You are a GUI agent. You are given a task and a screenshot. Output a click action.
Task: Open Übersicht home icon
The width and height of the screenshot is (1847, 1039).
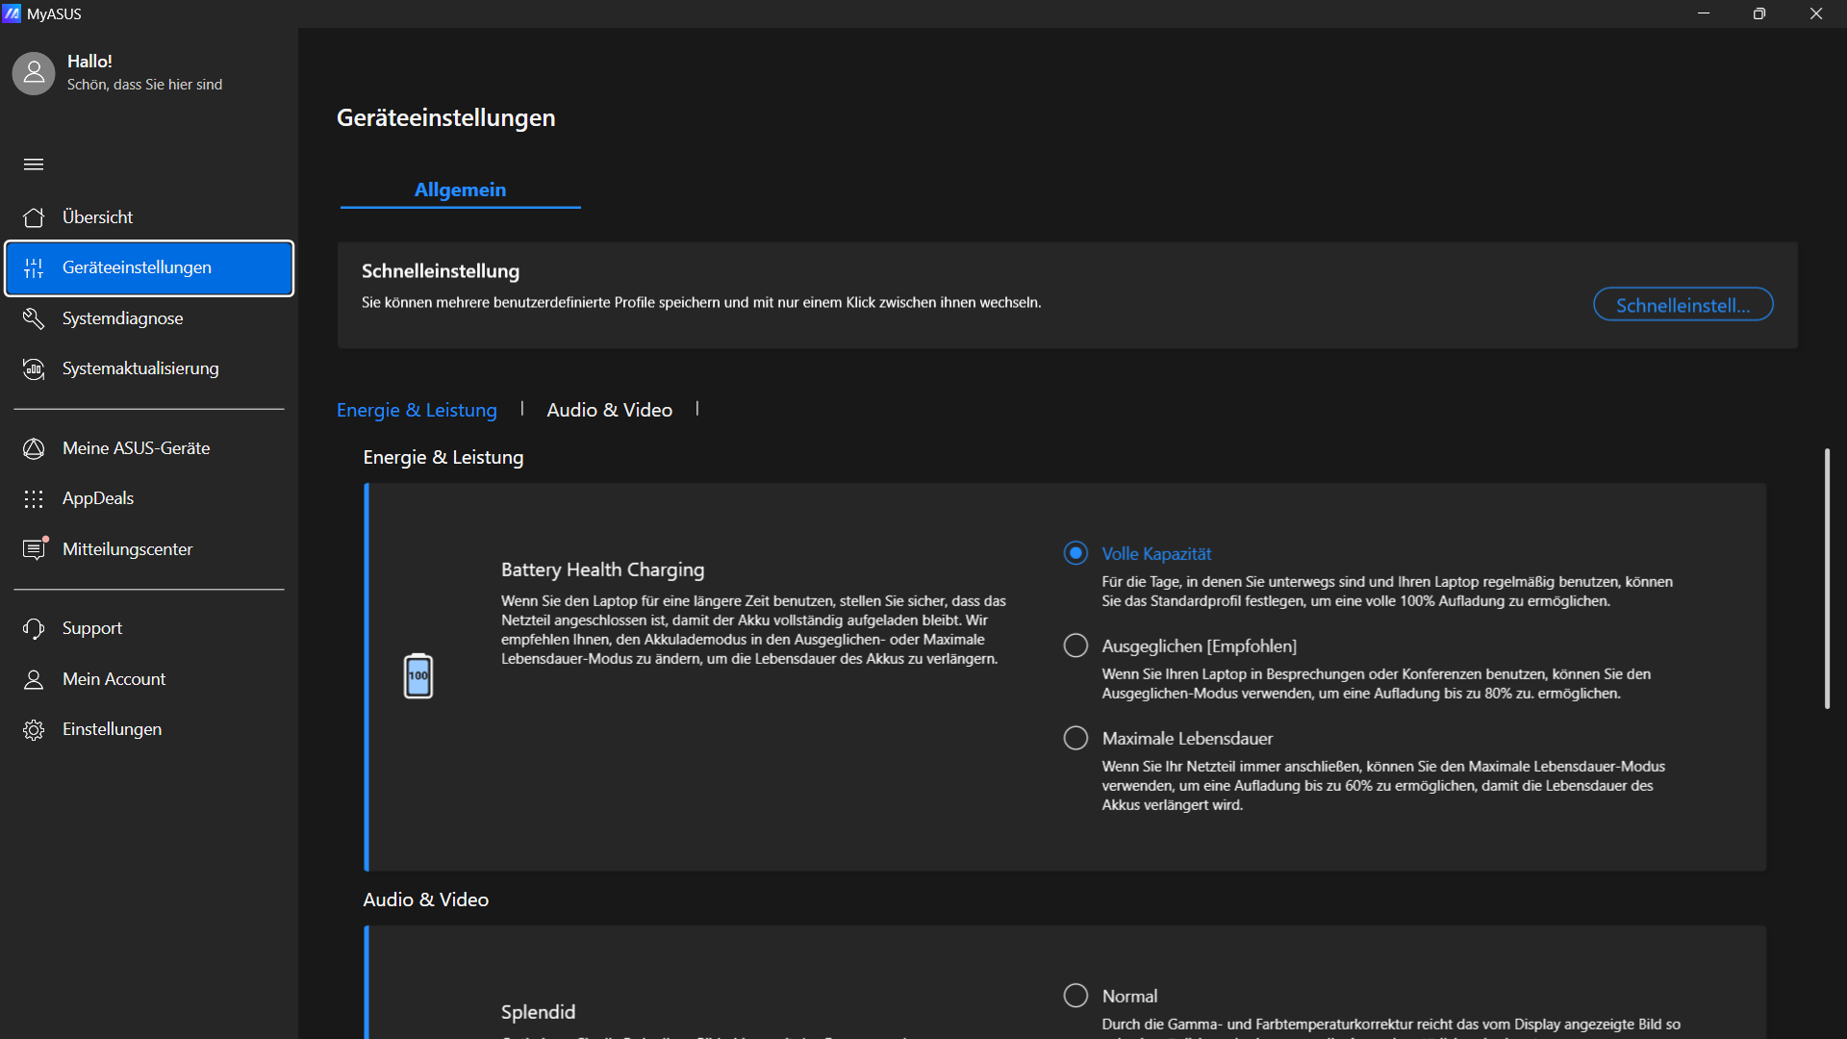(x=34, y=217)
